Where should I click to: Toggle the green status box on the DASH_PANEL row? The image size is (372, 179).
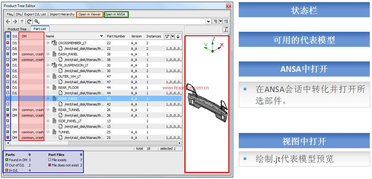coord(8,54)
